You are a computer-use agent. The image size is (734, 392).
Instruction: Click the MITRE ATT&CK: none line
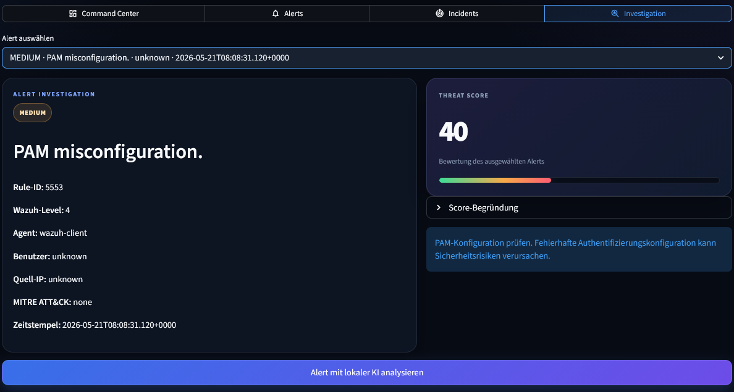tap(53, 302)
